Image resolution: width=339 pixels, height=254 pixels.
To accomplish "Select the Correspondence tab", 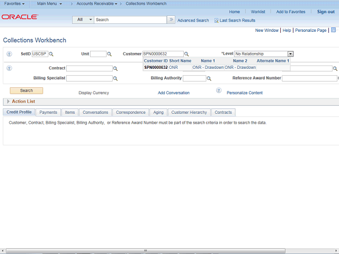I will 131,112.
